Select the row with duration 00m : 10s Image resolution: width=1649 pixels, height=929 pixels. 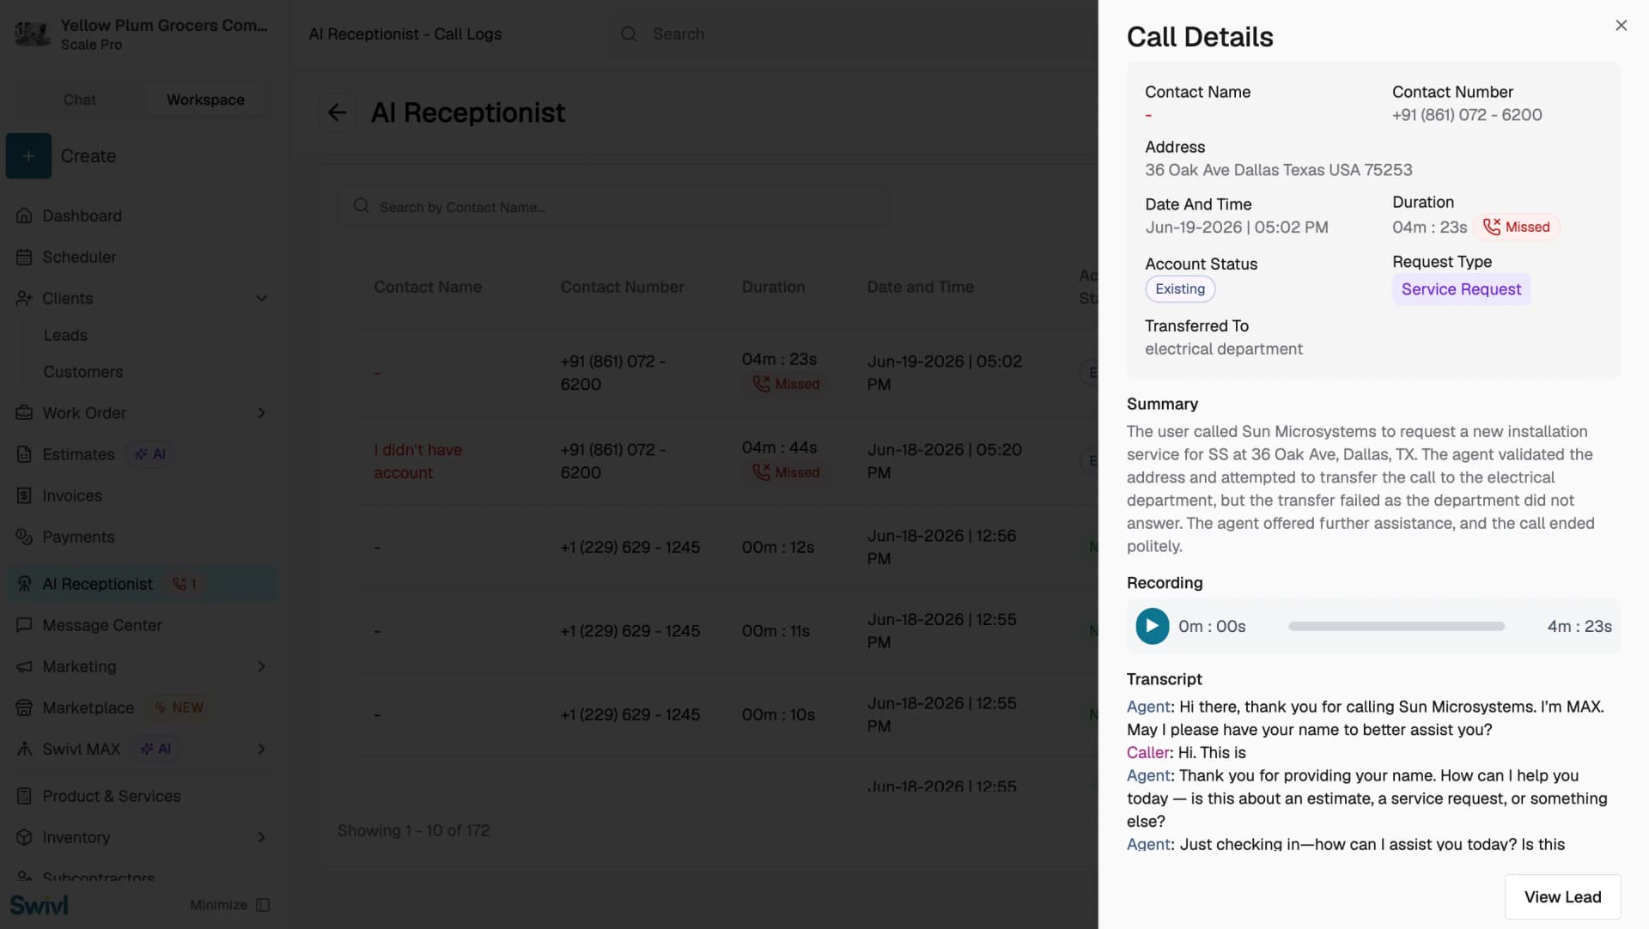tap(727, 714)
